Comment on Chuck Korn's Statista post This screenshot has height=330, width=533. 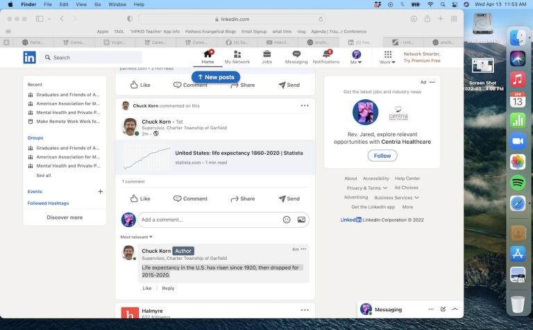190,199
